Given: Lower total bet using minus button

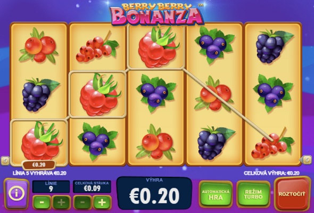Looking at the screenshot, I should (82, 202).
